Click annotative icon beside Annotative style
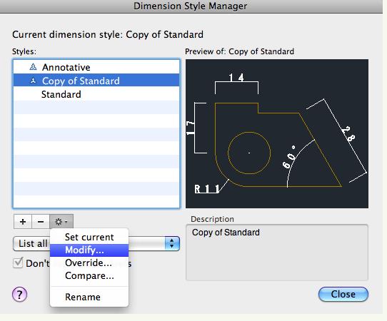 [x=33, y=67]
